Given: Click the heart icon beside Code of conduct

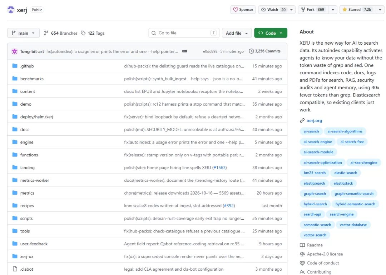Looking at the screenshot, I should click(x=302, y=263).
